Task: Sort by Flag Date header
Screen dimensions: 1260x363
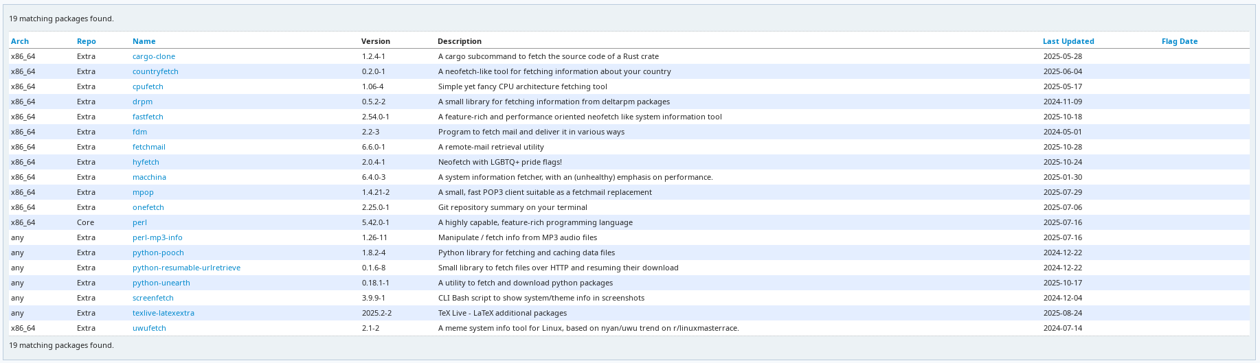Action: click(1180, 41)
